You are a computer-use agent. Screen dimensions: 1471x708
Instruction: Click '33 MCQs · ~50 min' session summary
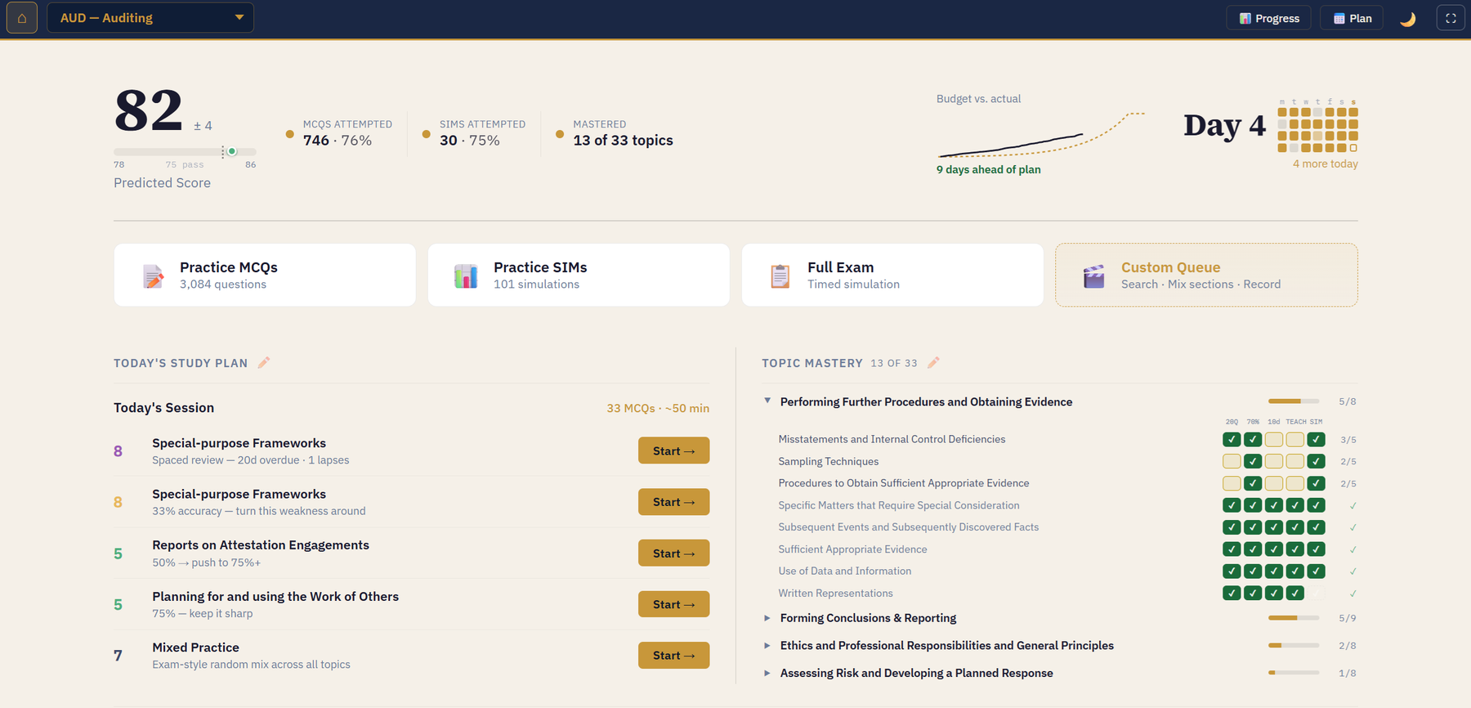point(658,408)
